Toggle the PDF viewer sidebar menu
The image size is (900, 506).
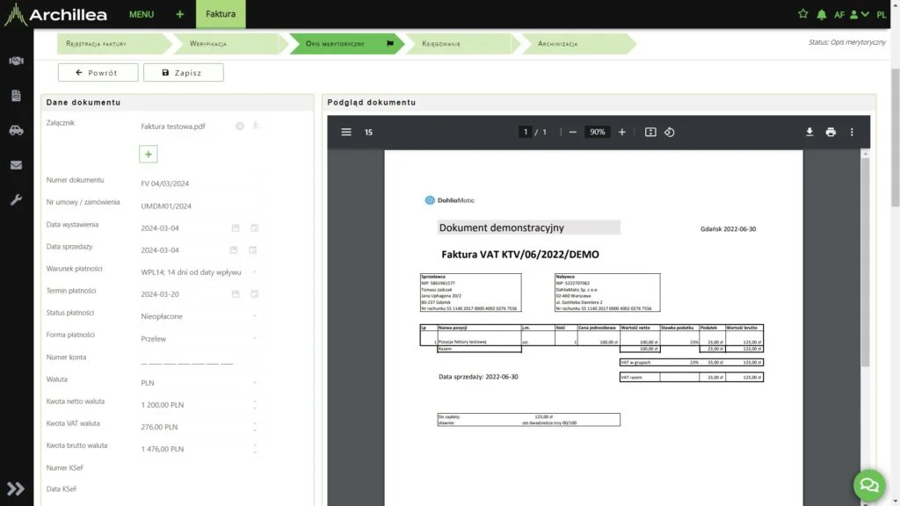pos(346,132)
